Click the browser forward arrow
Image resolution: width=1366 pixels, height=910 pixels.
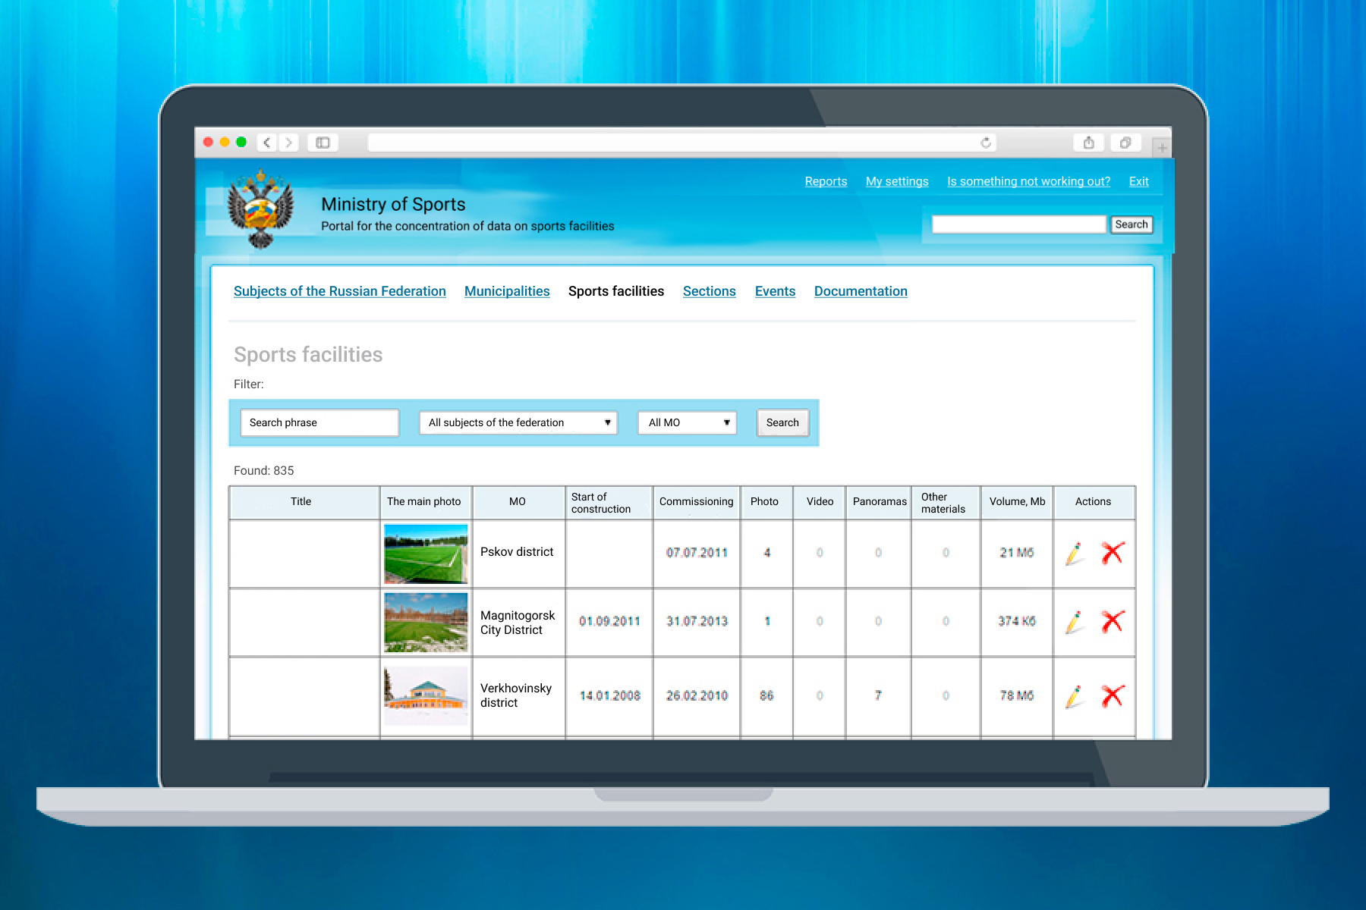click(x=288, y=143)
